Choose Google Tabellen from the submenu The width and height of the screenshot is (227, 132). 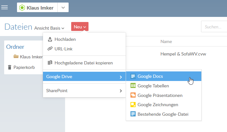click(164, 86)
